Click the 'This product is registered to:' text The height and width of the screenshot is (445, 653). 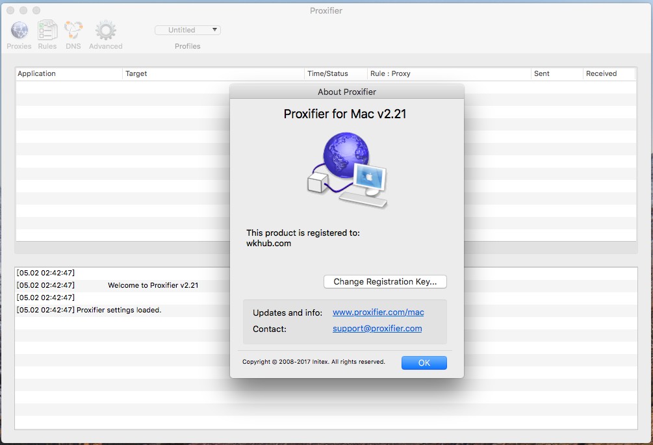click(303, 233)
